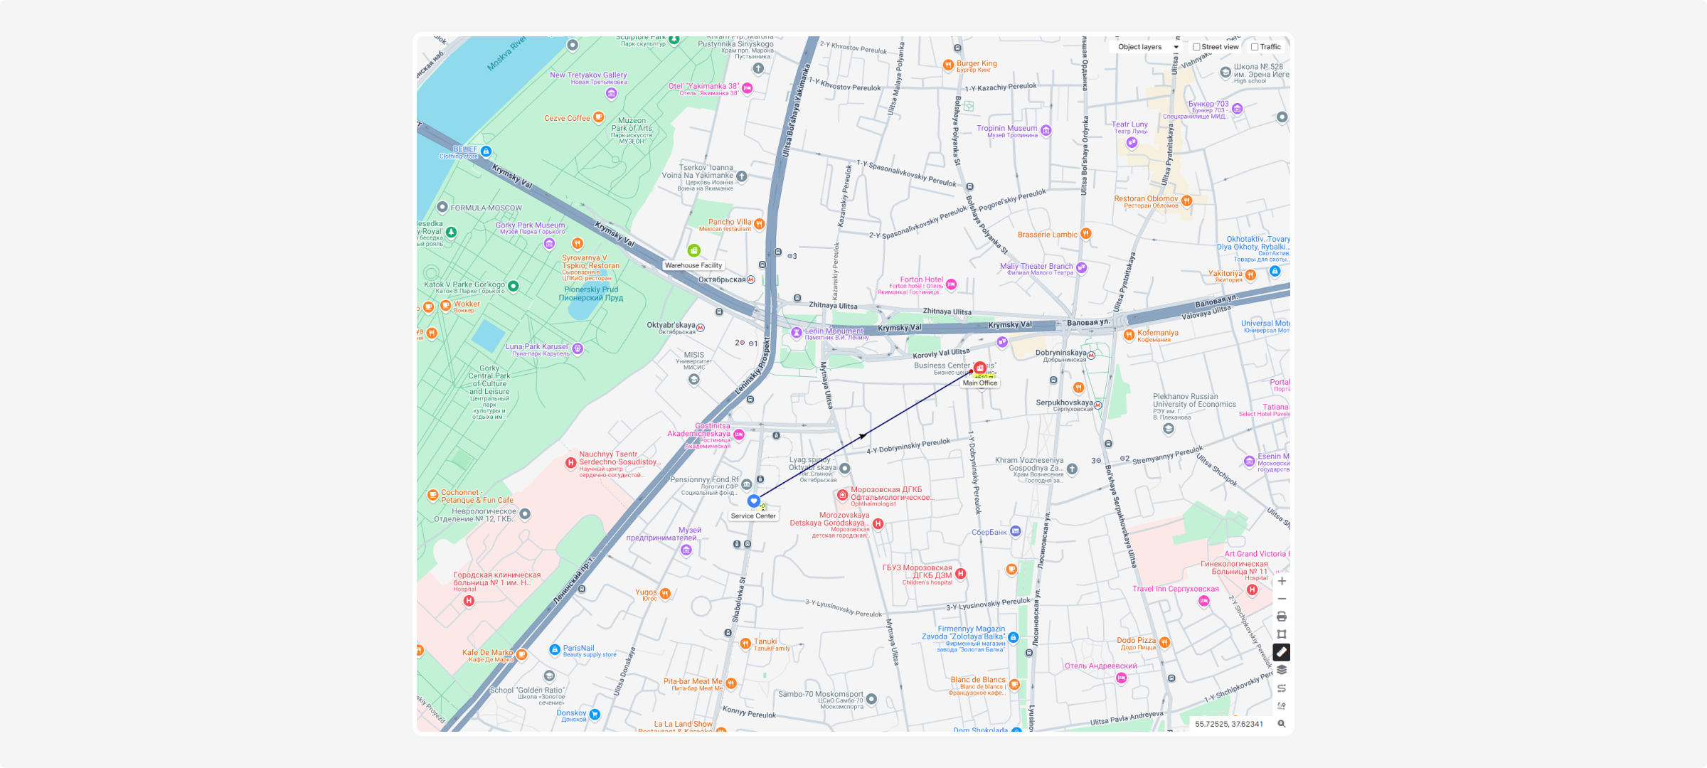Viewport: 1707px width, 768px height.
Task: Select the area selection frame tool
Action: (1282, 634)
